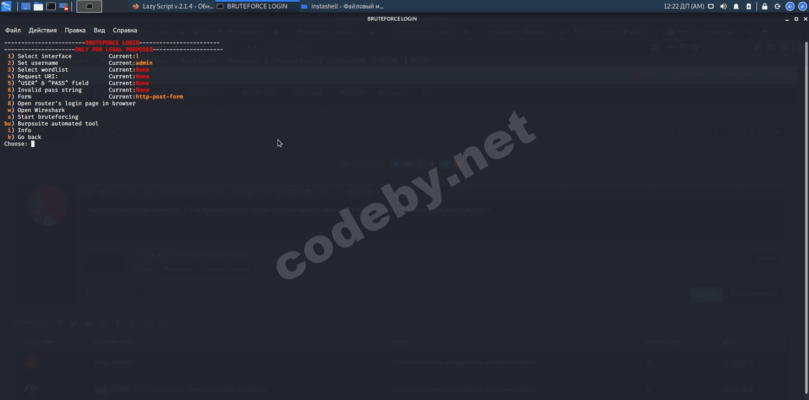Open the clock showing 12:22
The image size is (809, 400).
(x=684, y=7)
